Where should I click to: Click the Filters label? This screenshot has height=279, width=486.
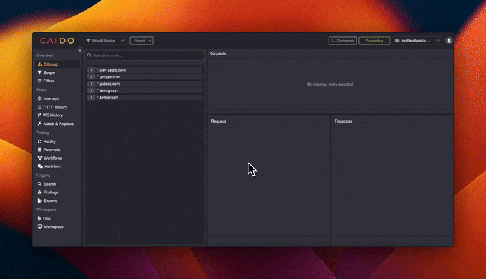[x=49, y=81]
